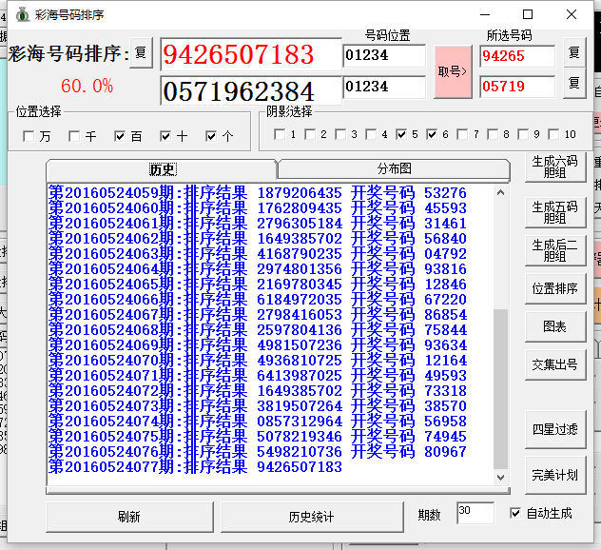This screenshot has width=601, height=550.
Task: Switch to the 分布图 tab
Action: pyautogui.click(x=394, y=169)
